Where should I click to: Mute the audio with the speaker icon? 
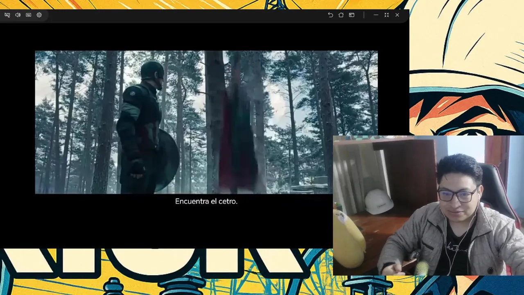coord(18,15)
